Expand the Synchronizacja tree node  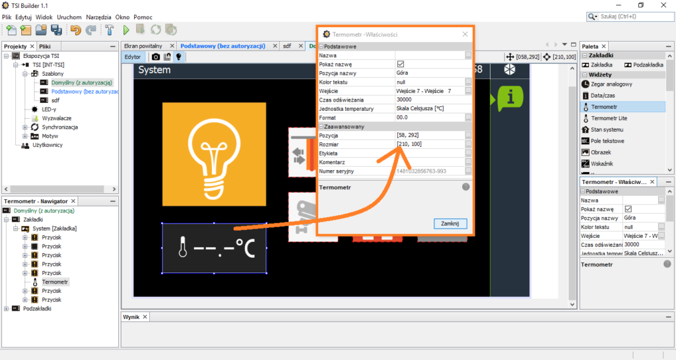tap(25, 127)
